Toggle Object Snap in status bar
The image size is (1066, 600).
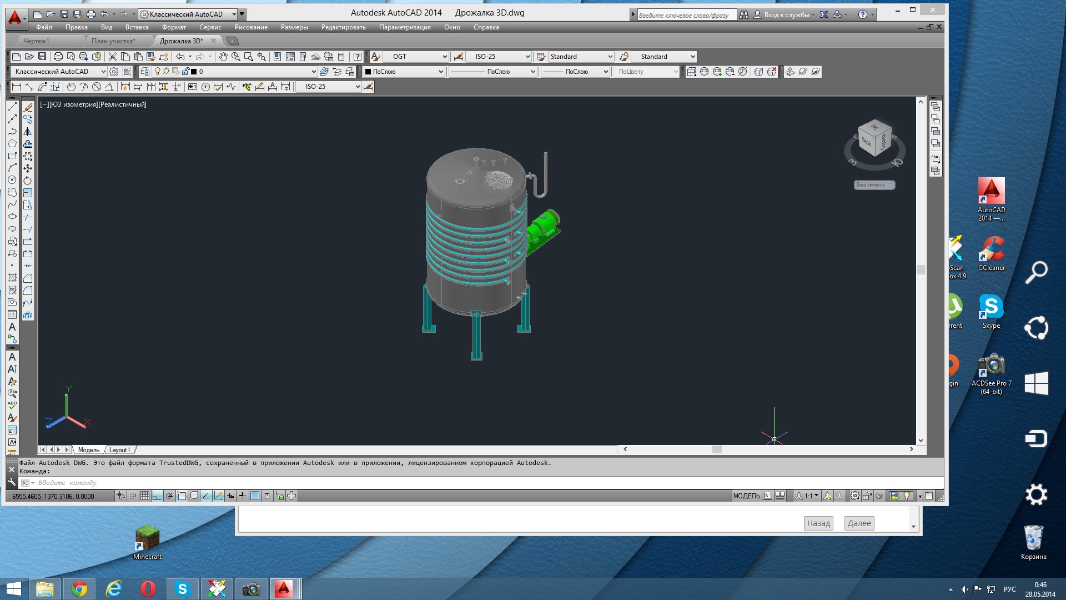[x=182, y=496]
